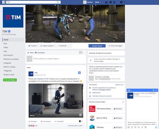Open the Pagina seguita dropdown
Screen dimensions: 159x129
point(47,46)
